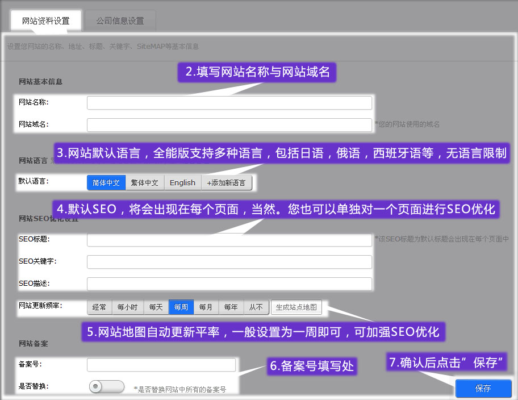Select 繁体中文 language option
518x400 pixels.
[x=144, y=182]
